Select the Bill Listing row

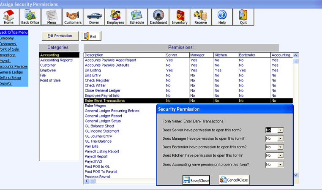(188, 70)
